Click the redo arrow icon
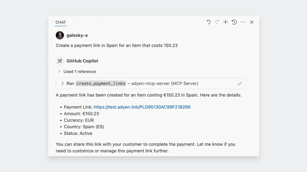This screenshot has width=307, height=172. [217, 22]
